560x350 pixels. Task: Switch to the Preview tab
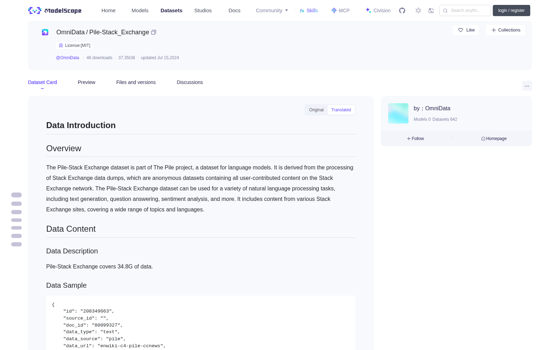pos(86,82)
